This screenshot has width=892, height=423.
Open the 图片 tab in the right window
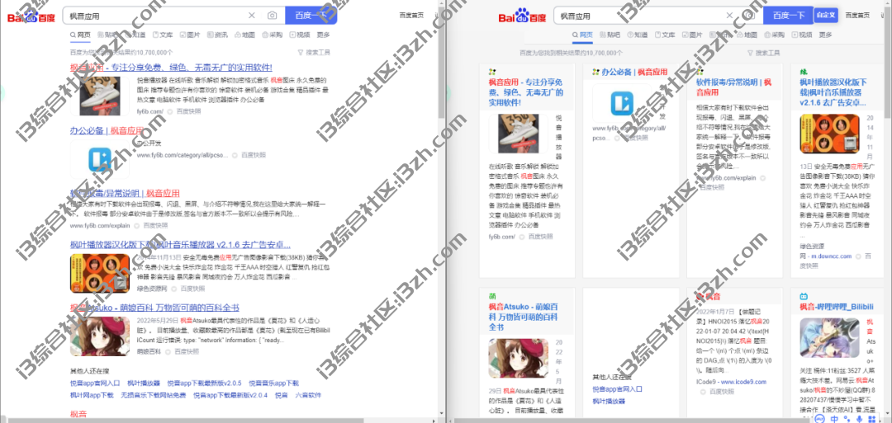692,35
